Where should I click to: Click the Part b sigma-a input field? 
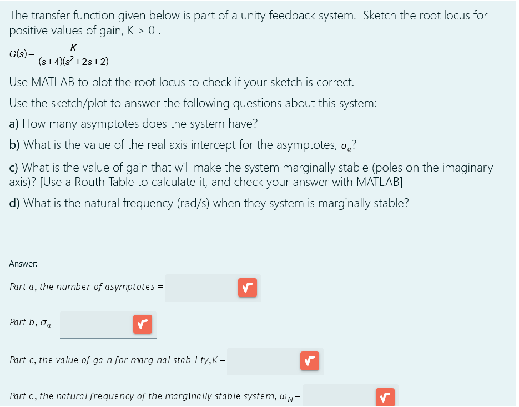(x=97, y=324)
